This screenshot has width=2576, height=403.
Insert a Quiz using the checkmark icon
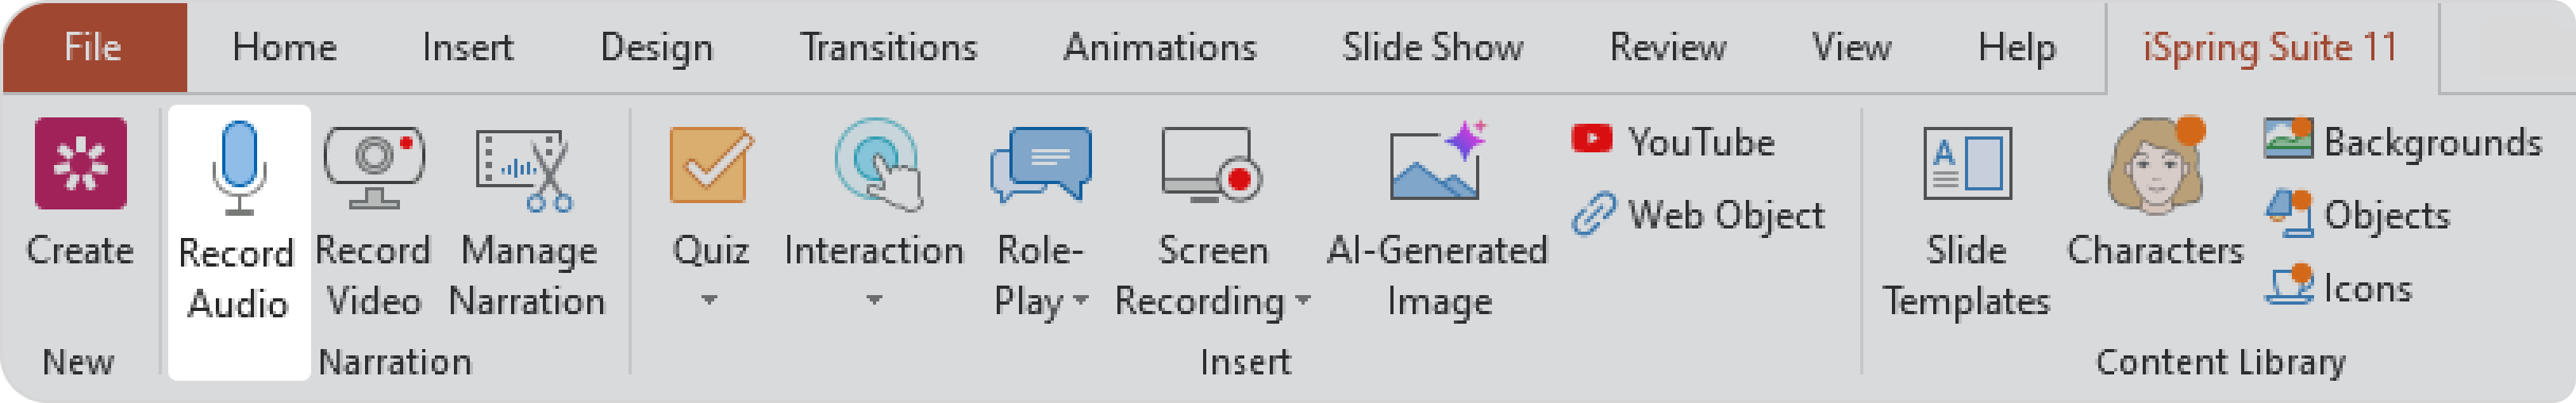click(x=710, y=164)
